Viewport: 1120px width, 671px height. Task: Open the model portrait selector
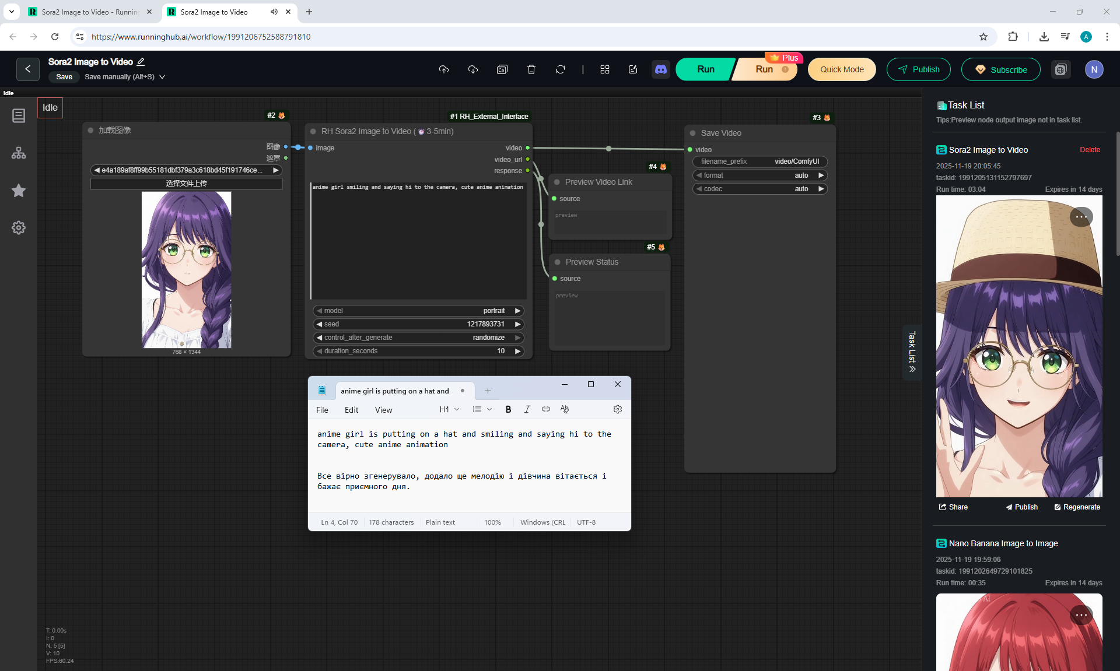[x=418, y=311]
